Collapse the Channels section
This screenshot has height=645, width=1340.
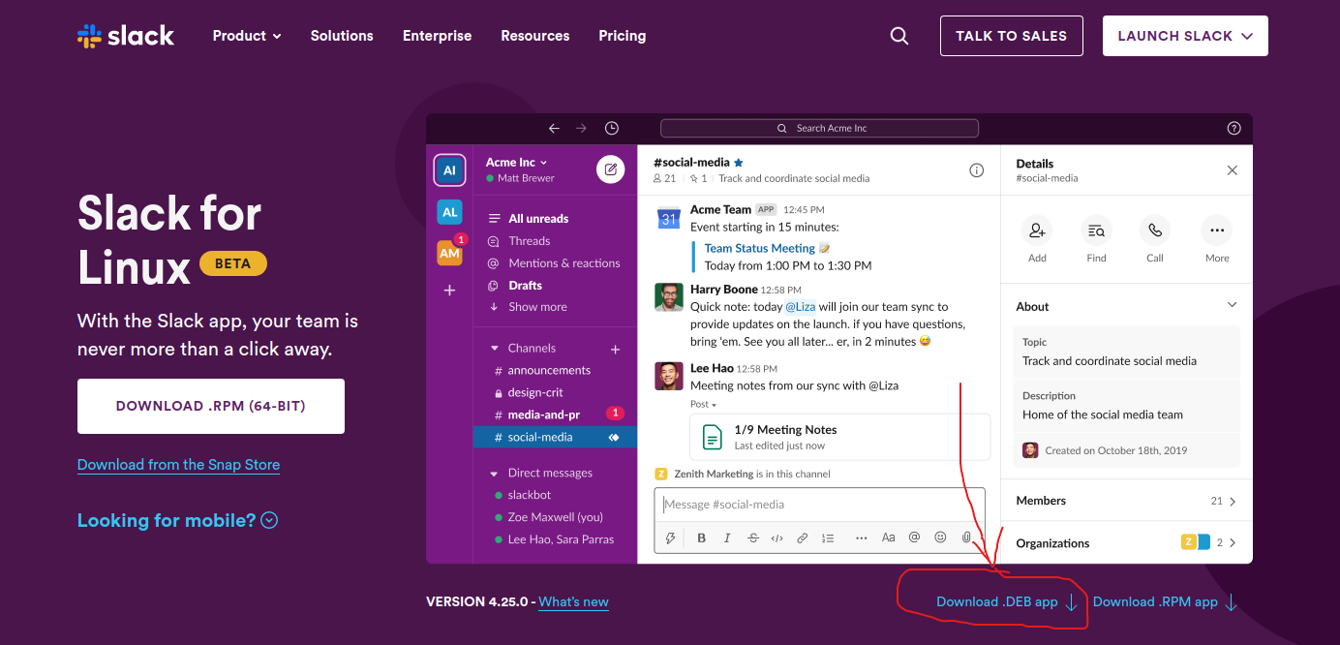tap(493, 349)
